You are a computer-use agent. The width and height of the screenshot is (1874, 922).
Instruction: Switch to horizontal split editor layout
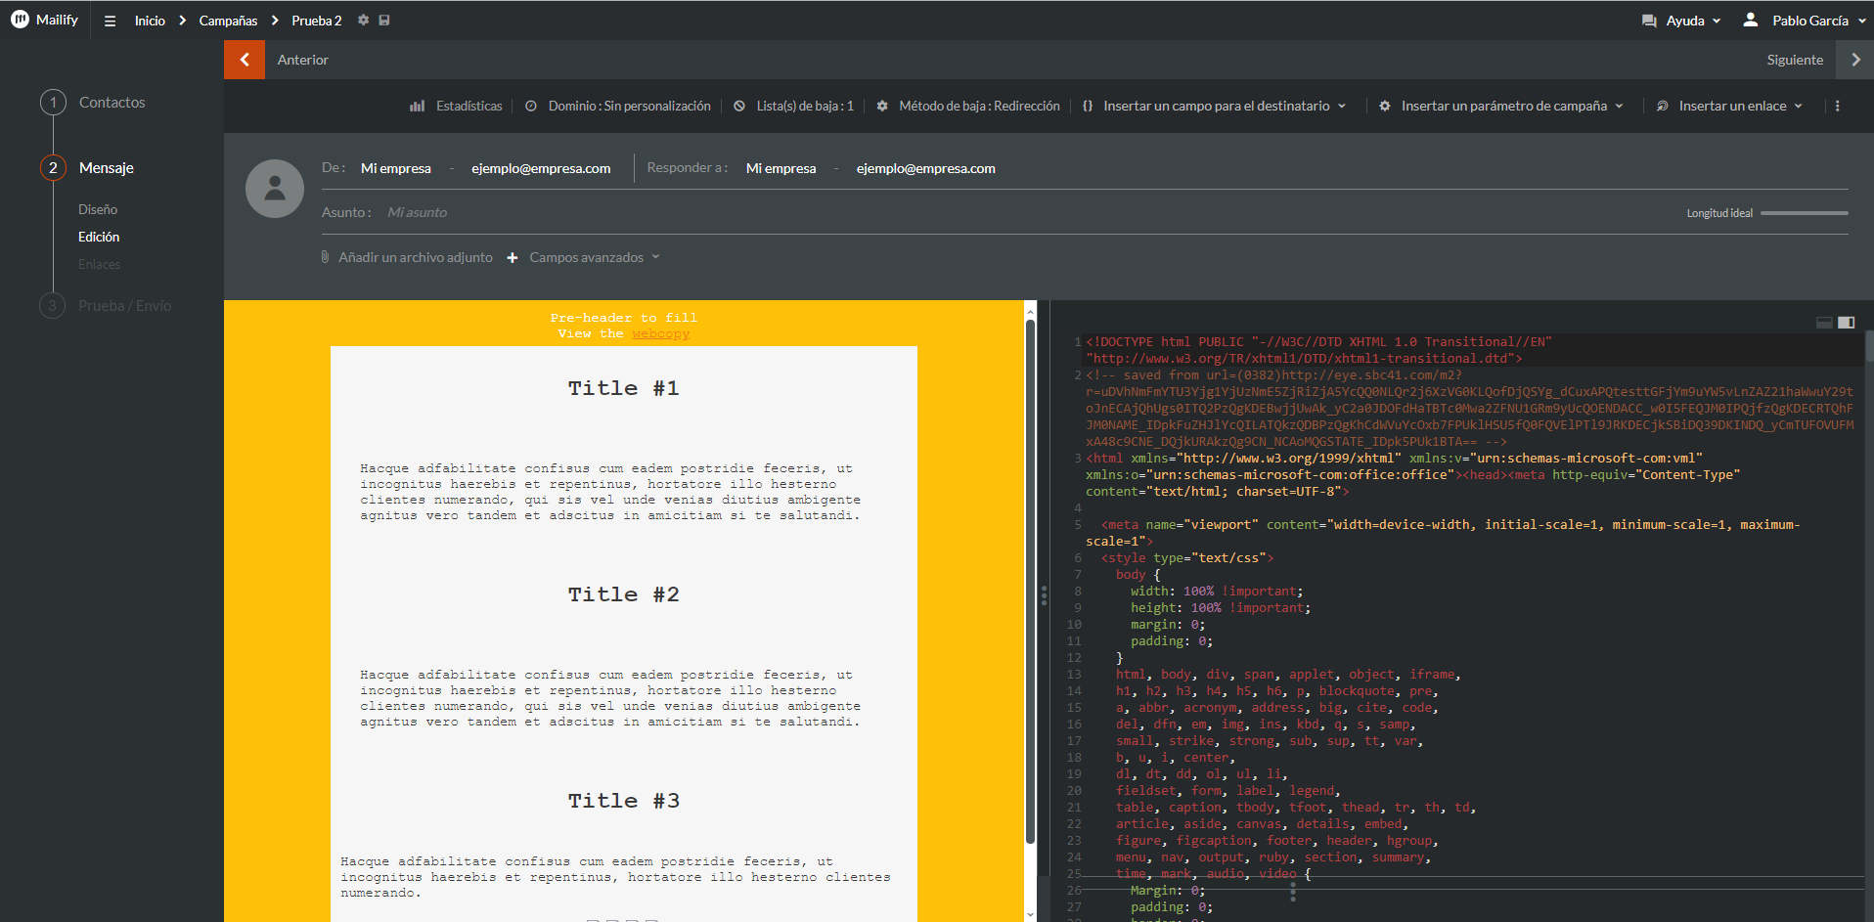click(1824, 323)
